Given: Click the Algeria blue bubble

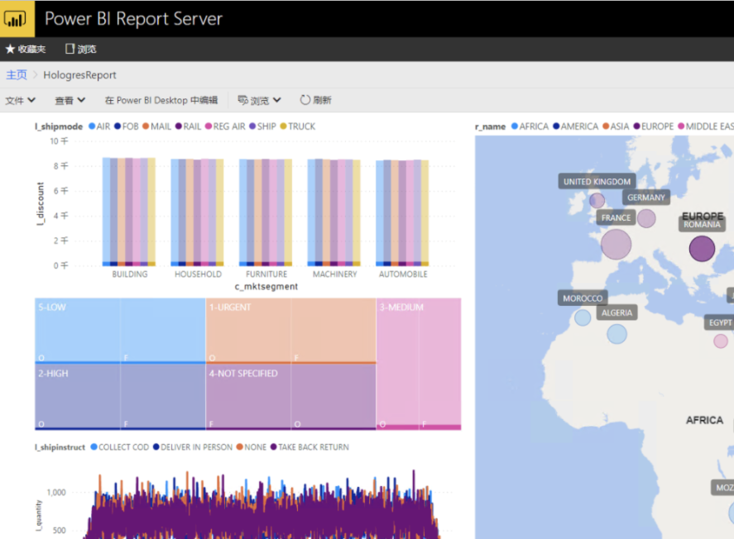Looking at the screenshot, I should tap(616, 334).
